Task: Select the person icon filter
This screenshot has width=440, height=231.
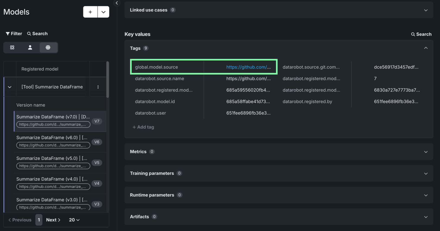Action: pyautogui.click(x=30, y=48)
